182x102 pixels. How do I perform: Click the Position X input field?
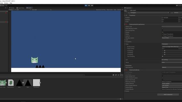(171, 18)
